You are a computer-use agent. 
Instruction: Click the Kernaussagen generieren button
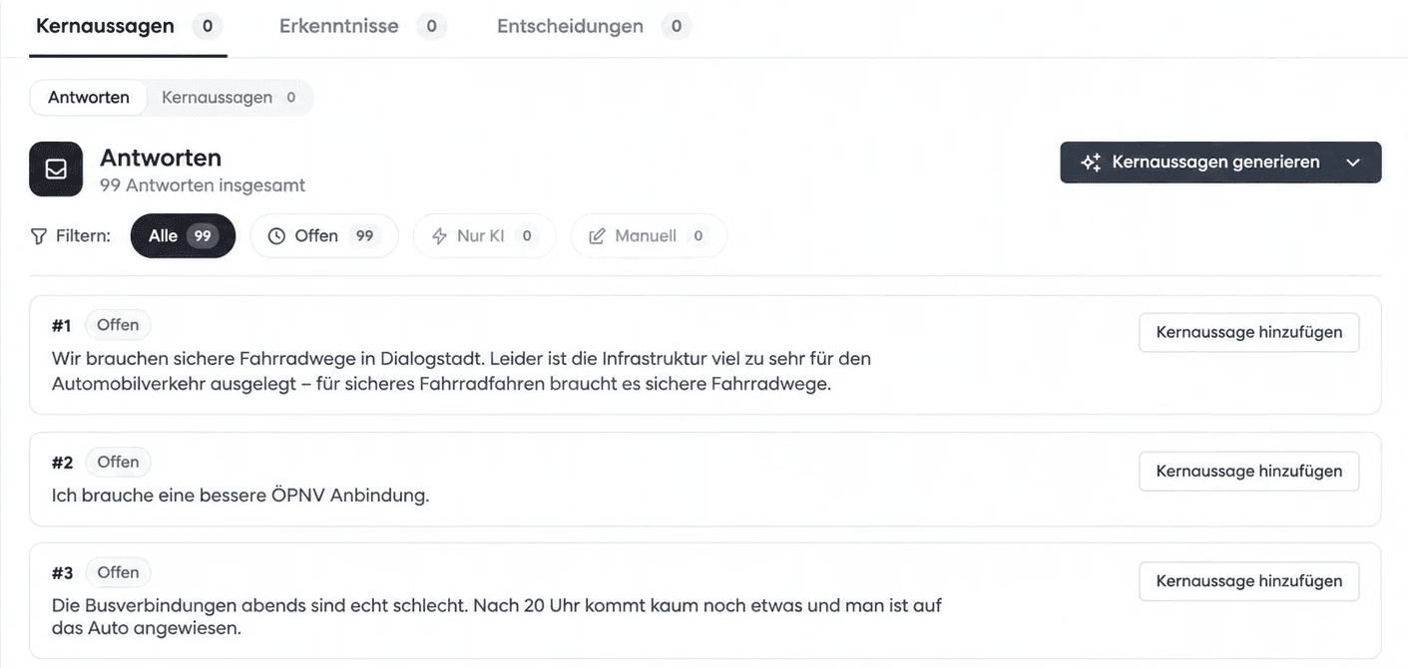click(1220, 163)
